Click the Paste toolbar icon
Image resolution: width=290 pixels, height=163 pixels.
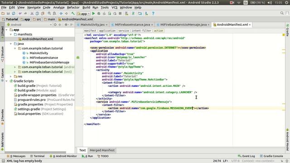(x=43, y=14)
